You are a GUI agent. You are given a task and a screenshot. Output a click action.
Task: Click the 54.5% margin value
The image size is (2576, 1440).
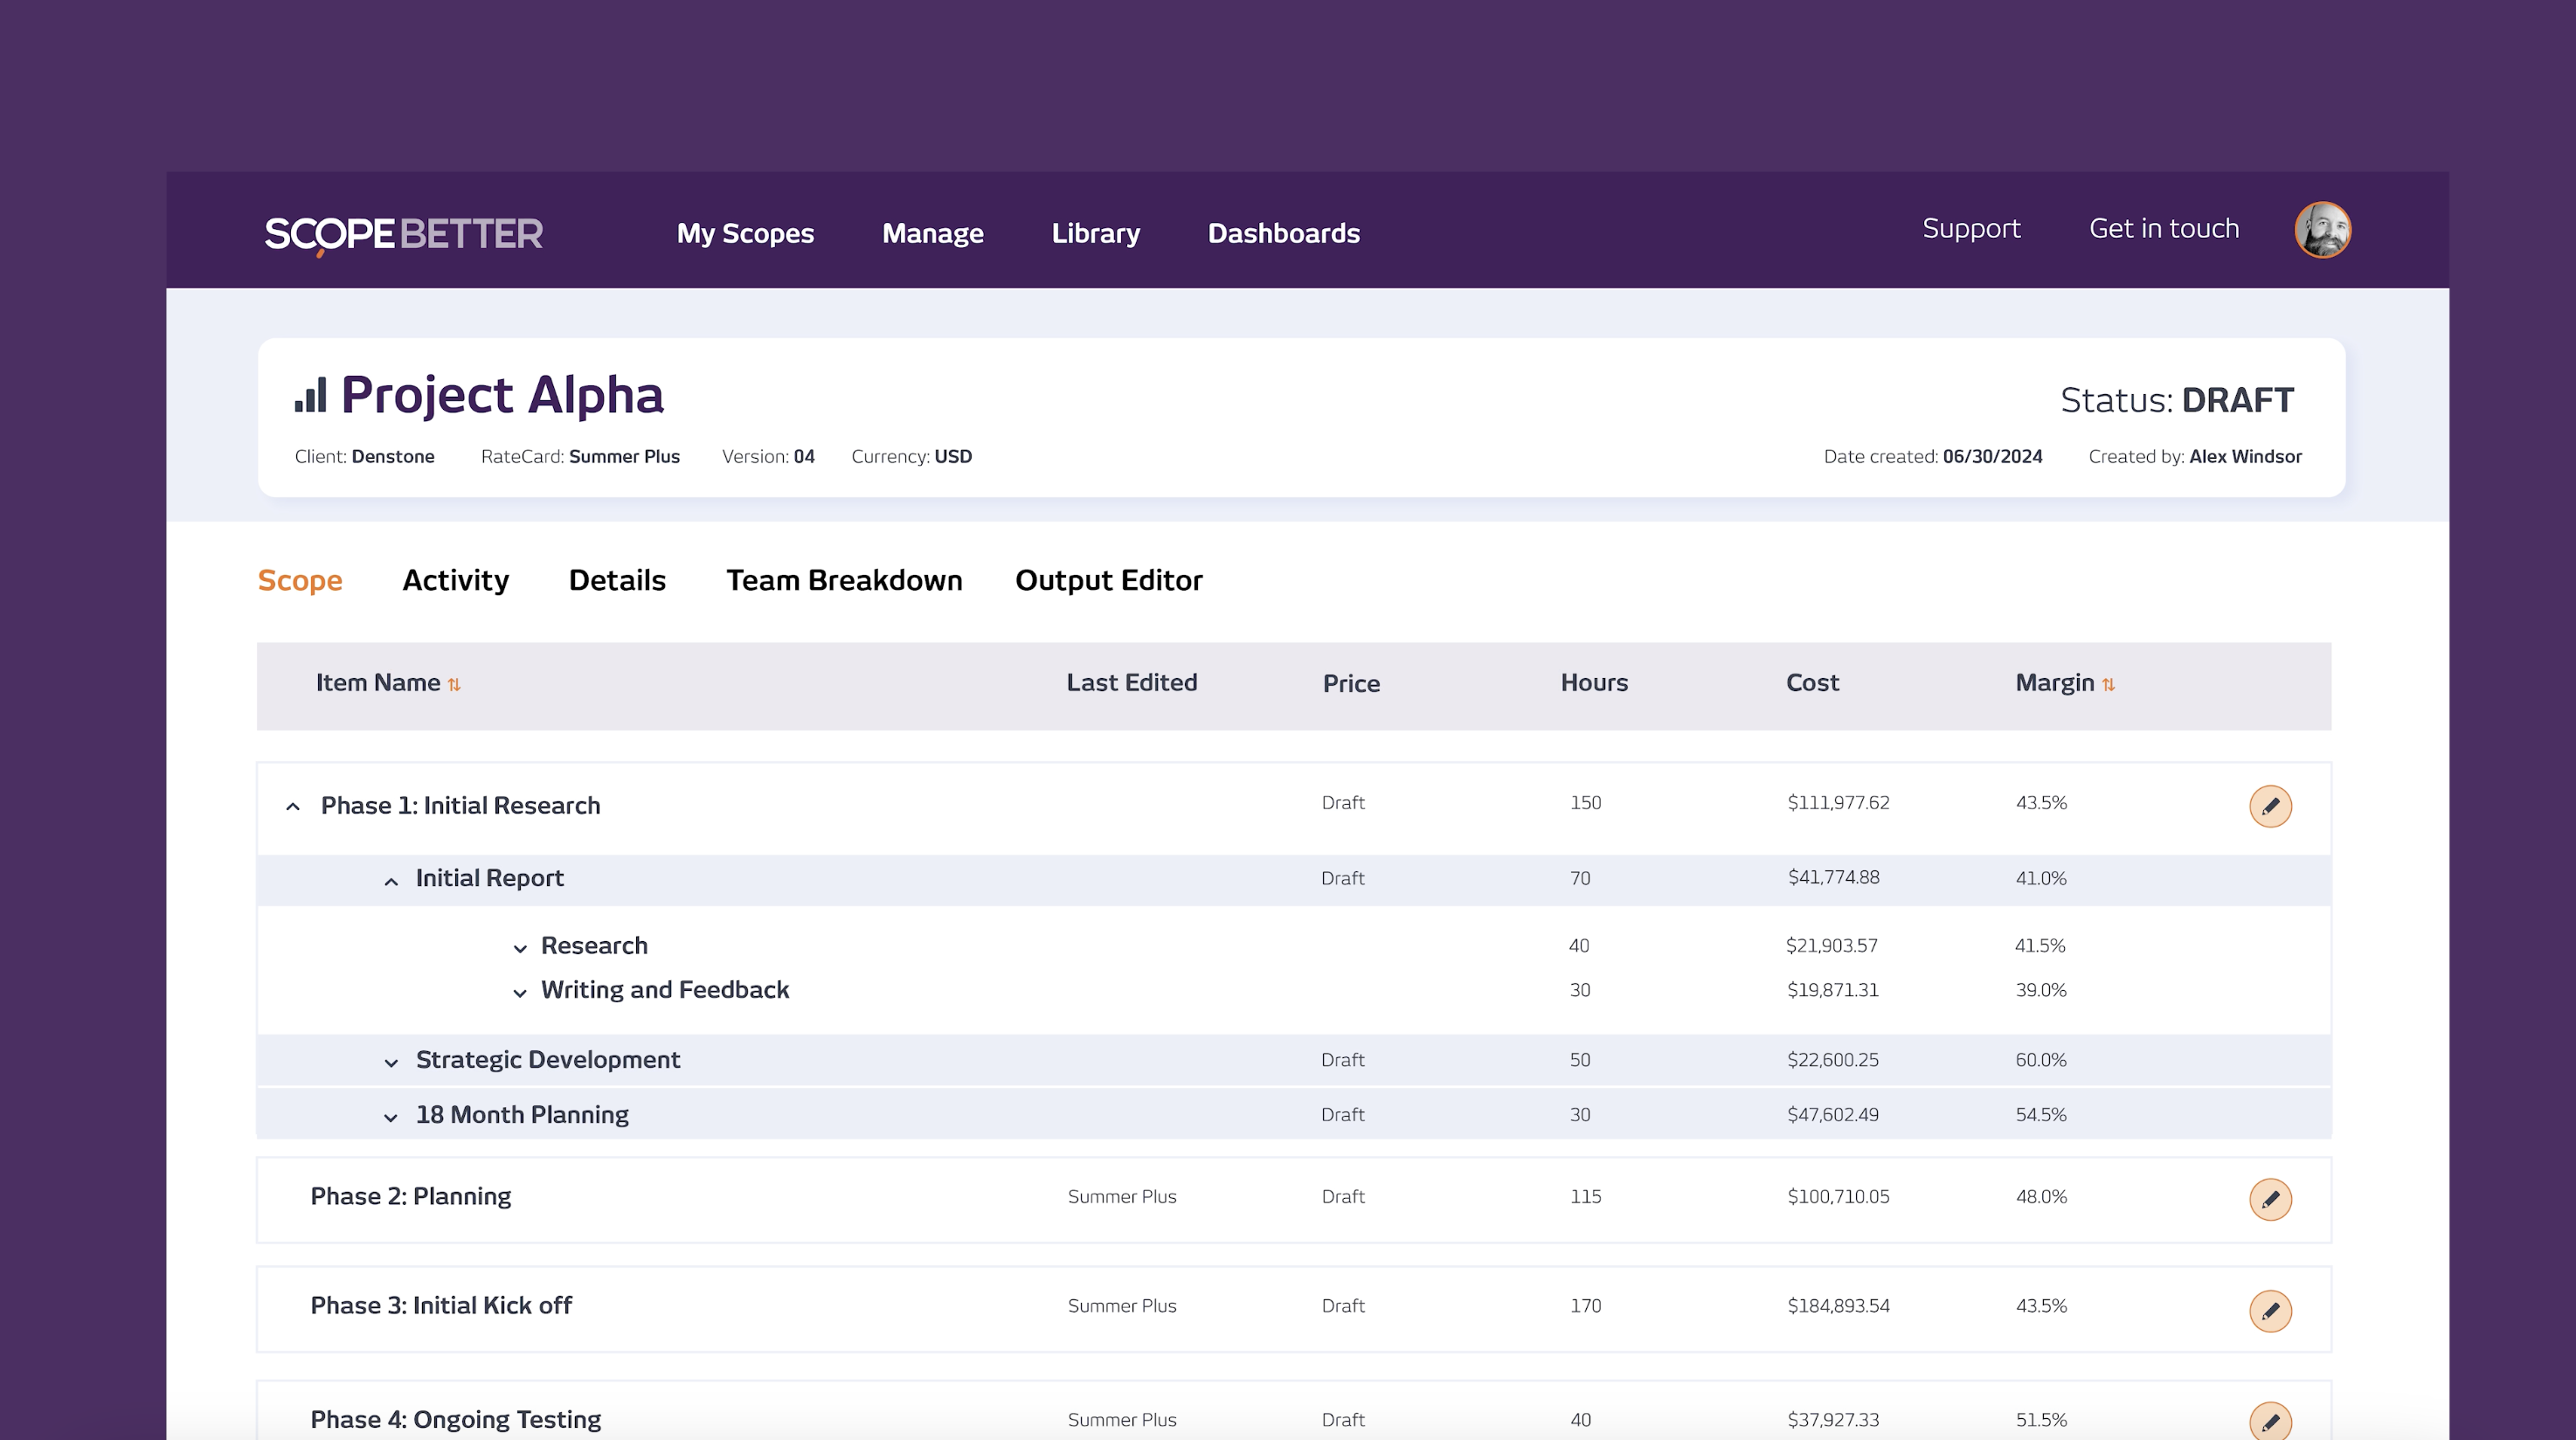2040,1114
